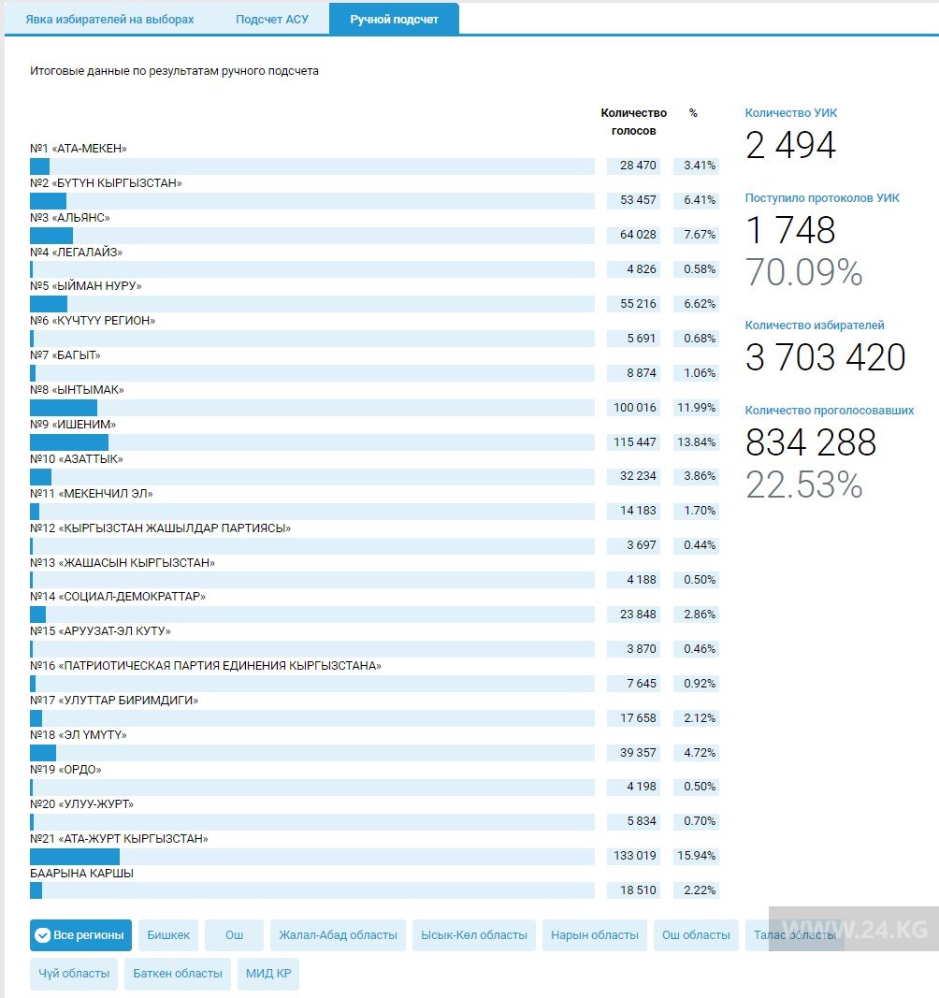Show results for Чүй областы

pyautogui.click(x=74, y=974)
